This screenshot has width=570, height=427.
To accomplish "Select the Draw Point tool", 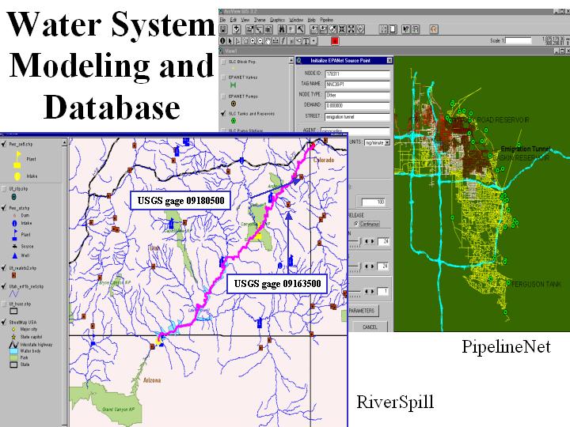I will coord(313,41).
